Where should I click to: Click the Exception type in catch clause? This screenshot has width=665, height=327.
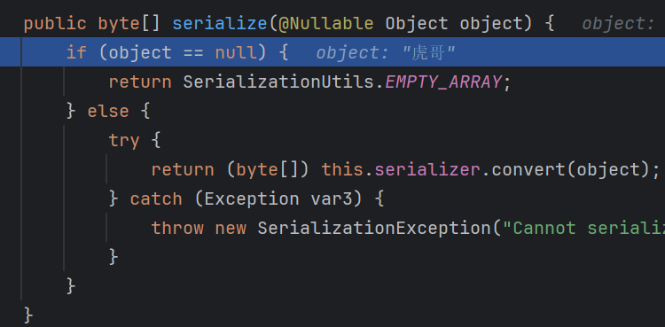pos(252,199)
